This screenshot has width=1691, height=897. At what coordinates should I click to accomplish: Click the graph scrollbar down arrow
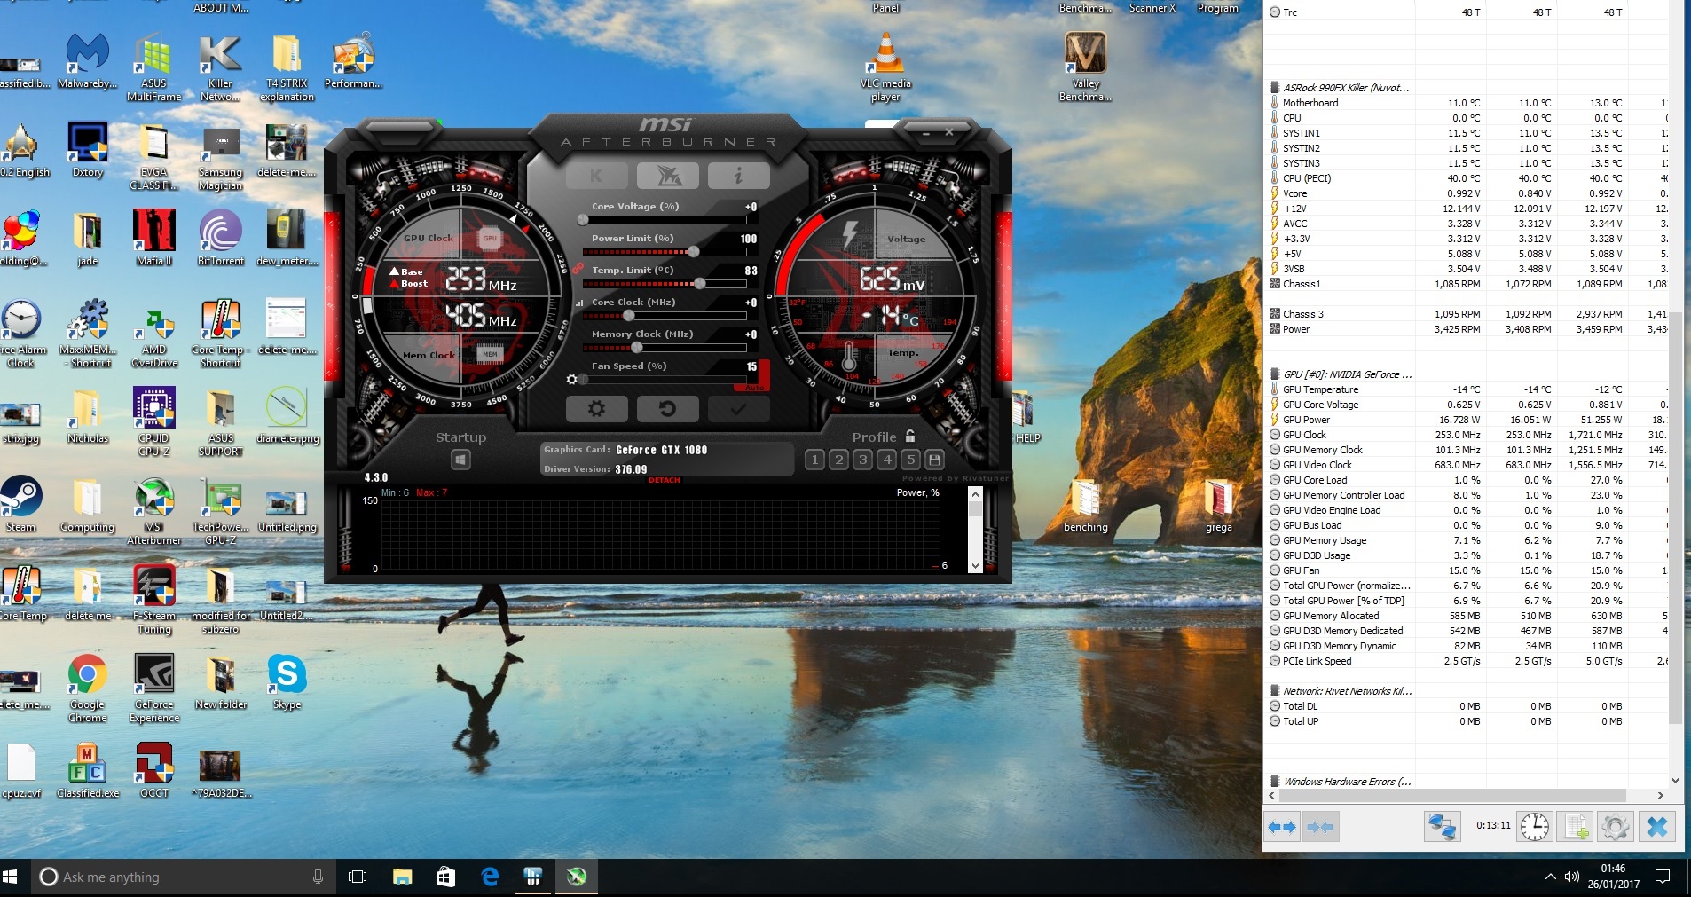975,565
